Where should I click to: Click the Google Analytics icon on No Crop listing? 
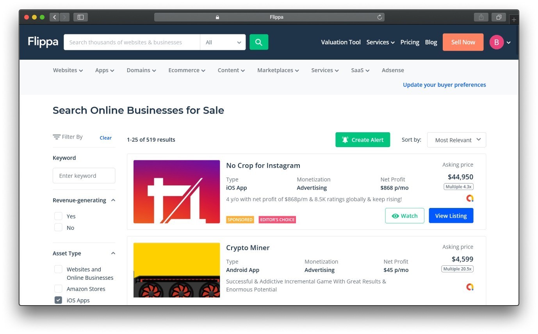[470, 198]
